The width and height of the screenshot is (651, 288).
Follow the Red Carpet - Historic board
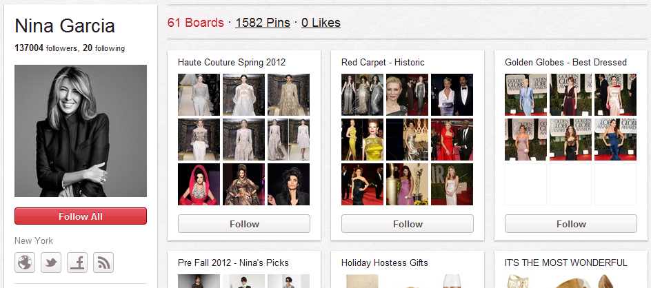click(408, 224)
